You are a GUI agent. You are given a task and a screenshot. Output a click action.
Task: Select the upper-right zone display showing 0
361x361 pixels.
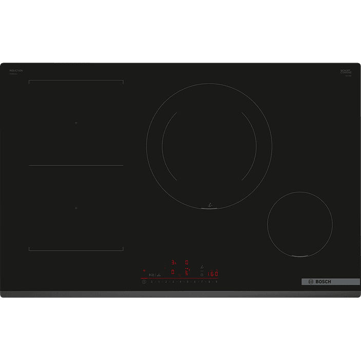(187, 262)
